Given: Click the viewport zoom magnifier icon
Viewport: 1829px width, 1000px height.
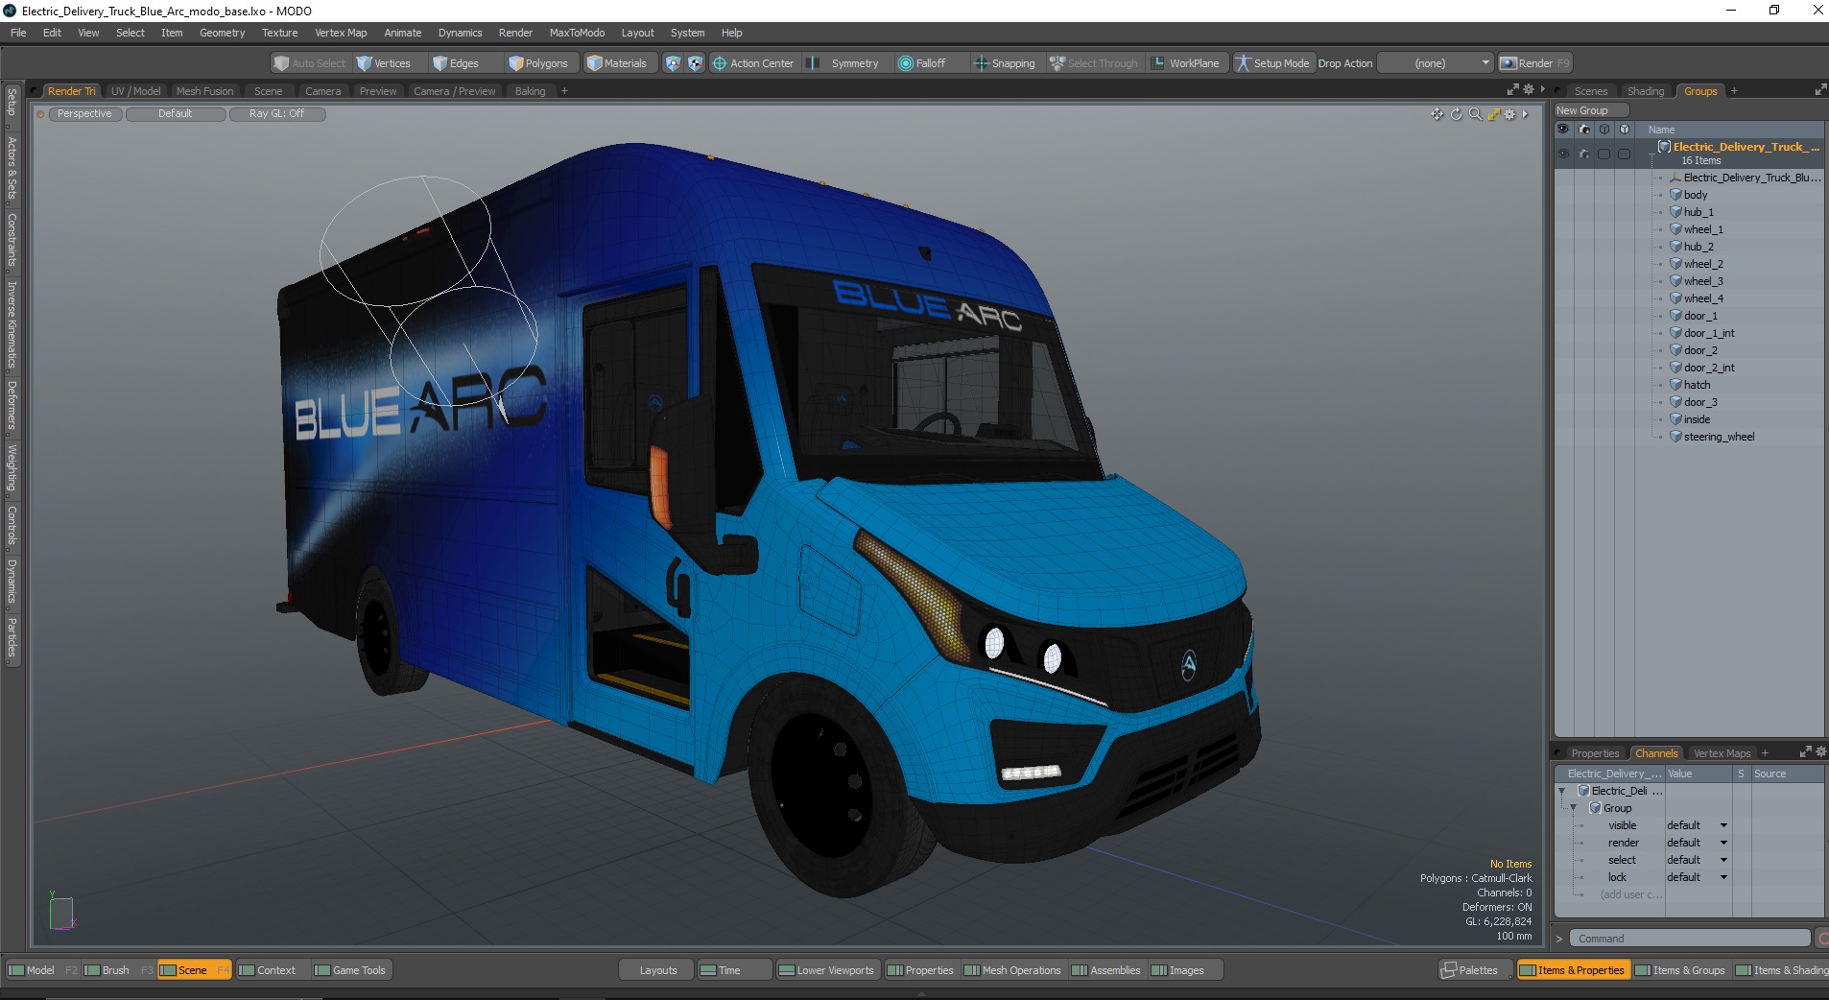Looking at the screenshot, I should click(x=1475, y=114).
